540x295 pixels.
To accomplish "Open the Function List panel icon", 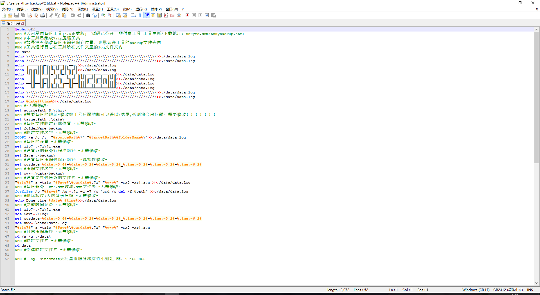I will click(166, 15).
